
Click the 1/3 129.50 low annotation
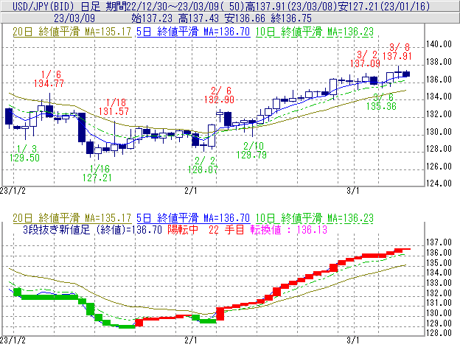coord(24,153)
